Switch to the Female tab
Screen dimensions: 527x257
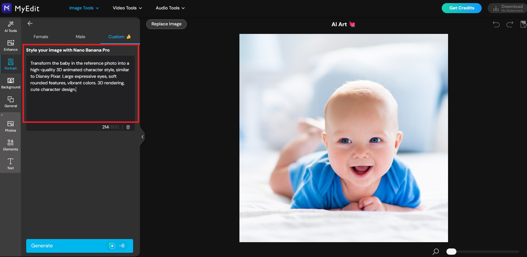pyautogui.click(x=41, y=37)
